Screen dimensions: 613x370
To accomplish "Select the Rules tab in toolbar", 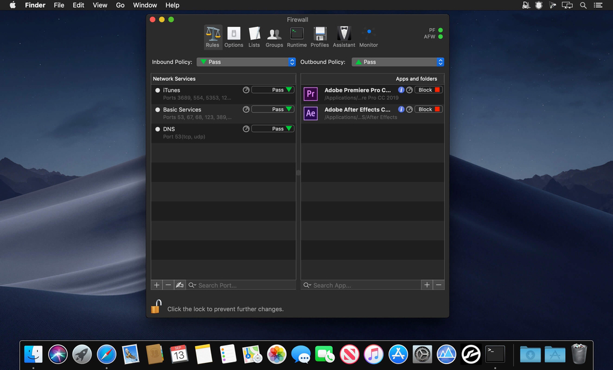I will click(x=213, y=36).
